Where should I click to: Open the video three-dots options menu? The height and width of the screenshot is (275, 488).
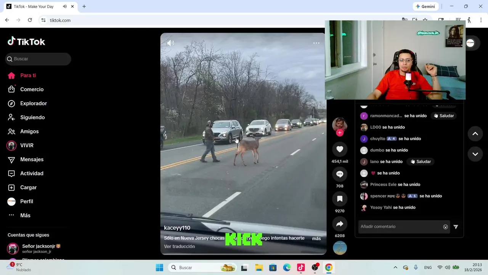(x=316, y=43)
